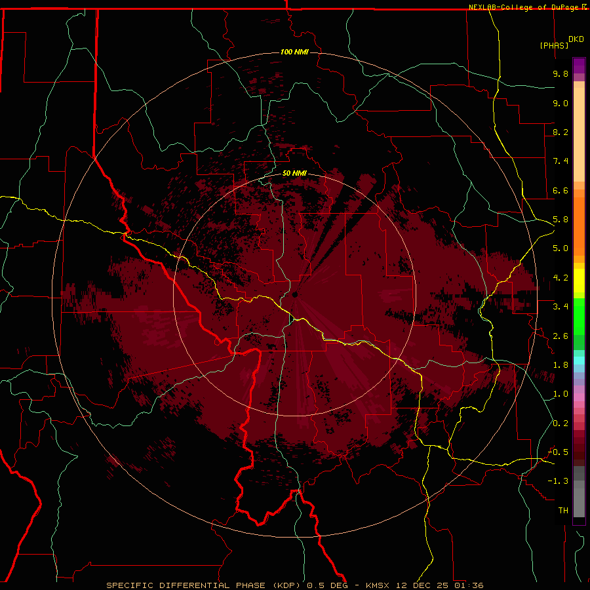Click the TH threshold label on scale
The width and height of the screenshot is (590, 590).
[x=563, y=511]
